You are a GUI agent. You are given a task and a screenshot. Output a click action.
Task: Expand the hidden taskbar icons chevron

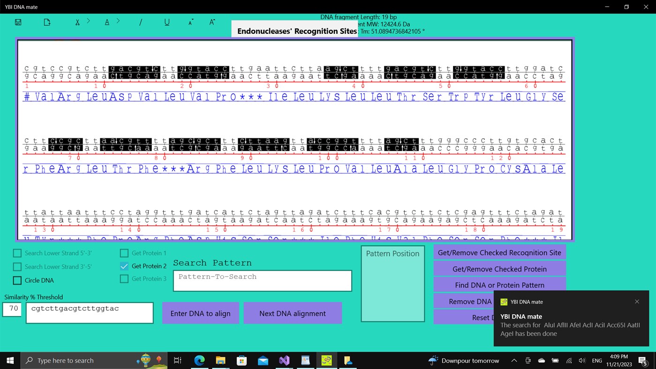pyautogui.click(x=514, y=360)
